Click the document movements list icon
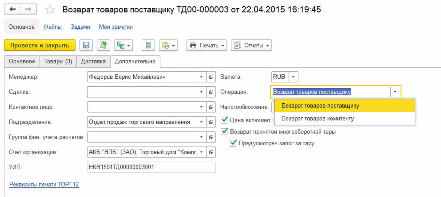Viewport: 441px width, 197px height. (x=148, y=45)
